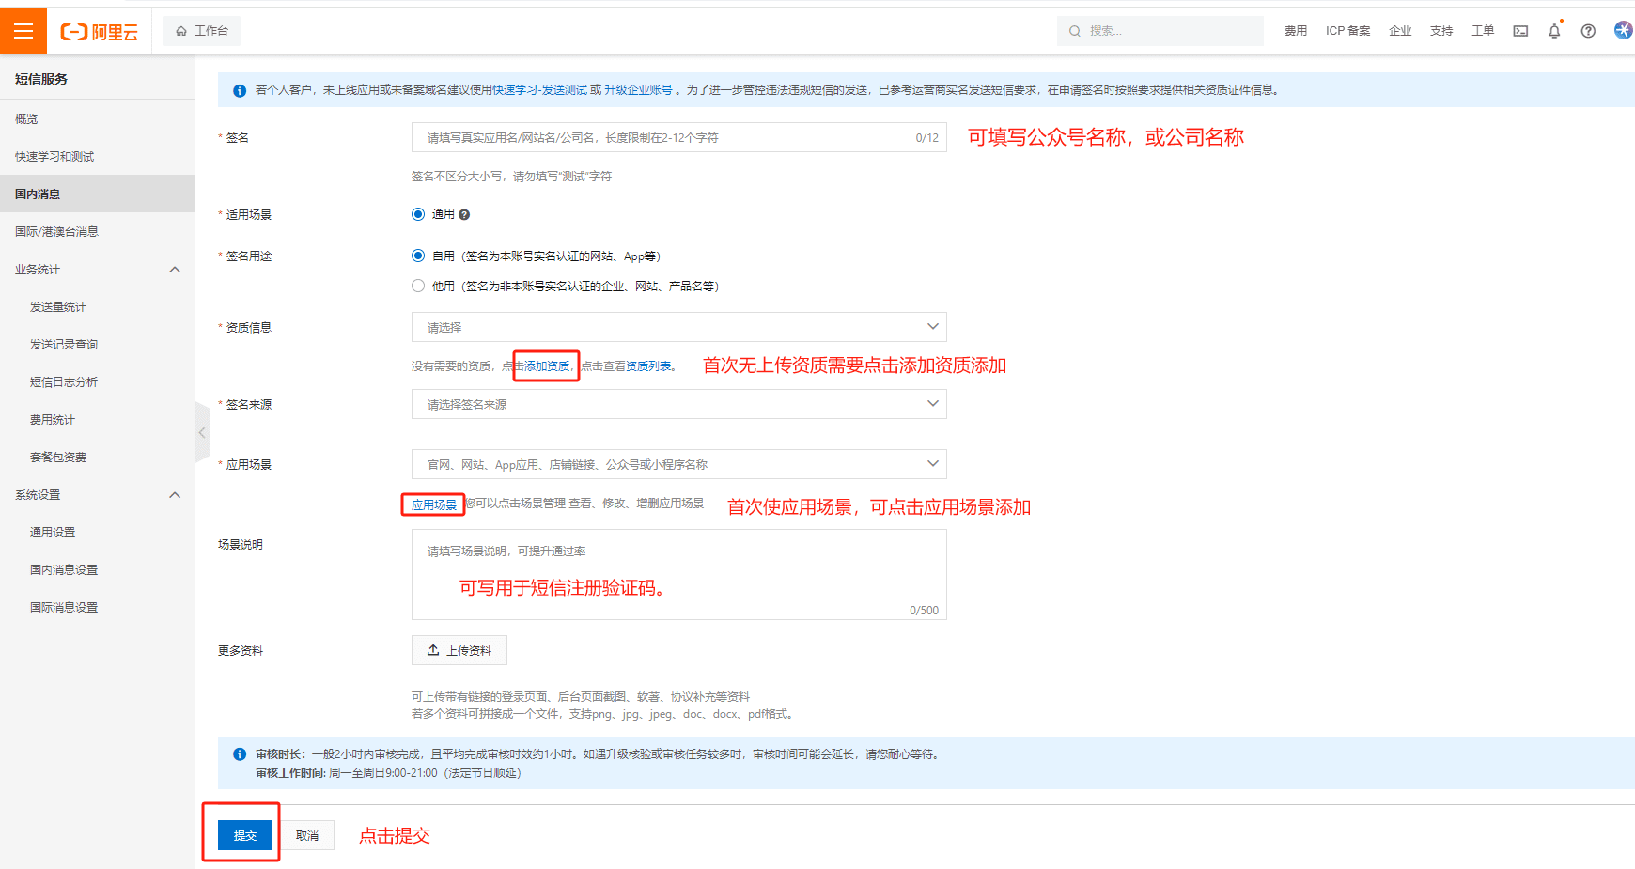
Task: Open the 签名来源 dropdown
Action: [678, 404]
